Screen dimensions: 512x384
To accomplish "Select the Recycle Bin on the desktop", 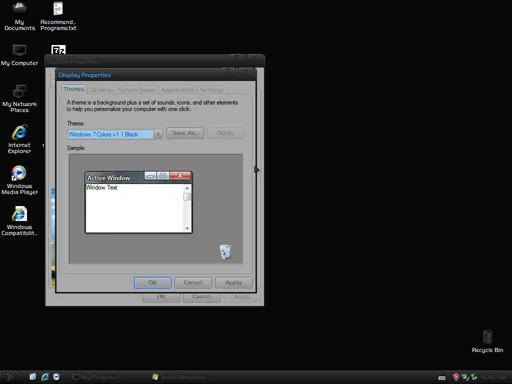I will (x=487, y=341).
